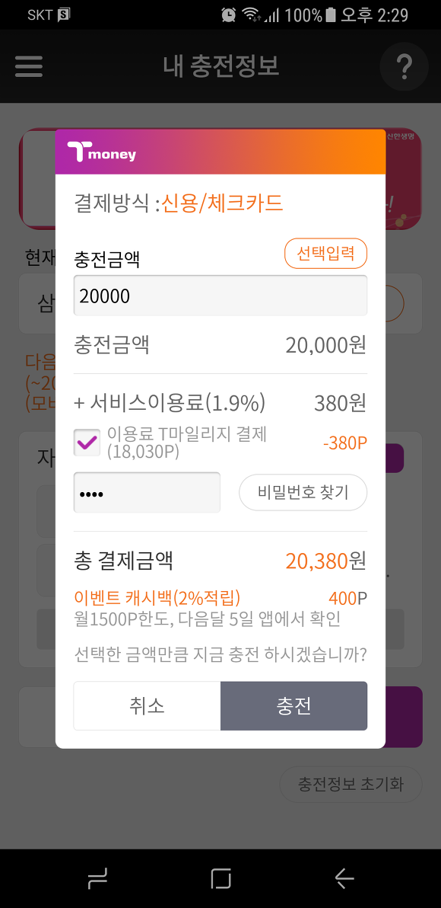Tap the Android back navigation icon
Screen dimensions: 441x908
pyautogui.click(x=344, y=878)
